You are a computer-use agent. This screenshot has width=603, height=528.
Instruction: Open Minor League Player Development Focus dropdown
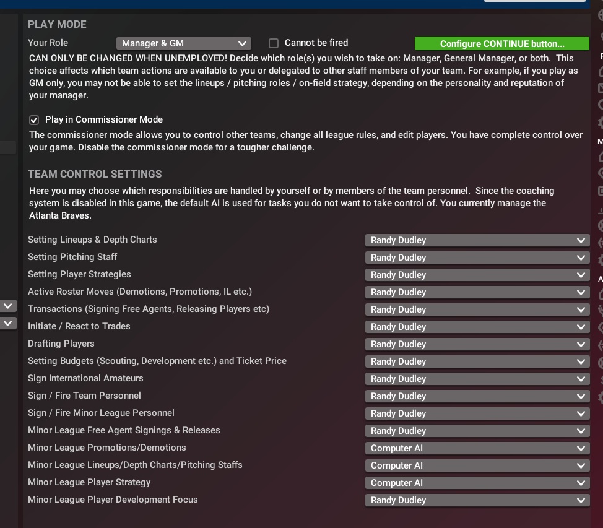click(x=477, y=500)
